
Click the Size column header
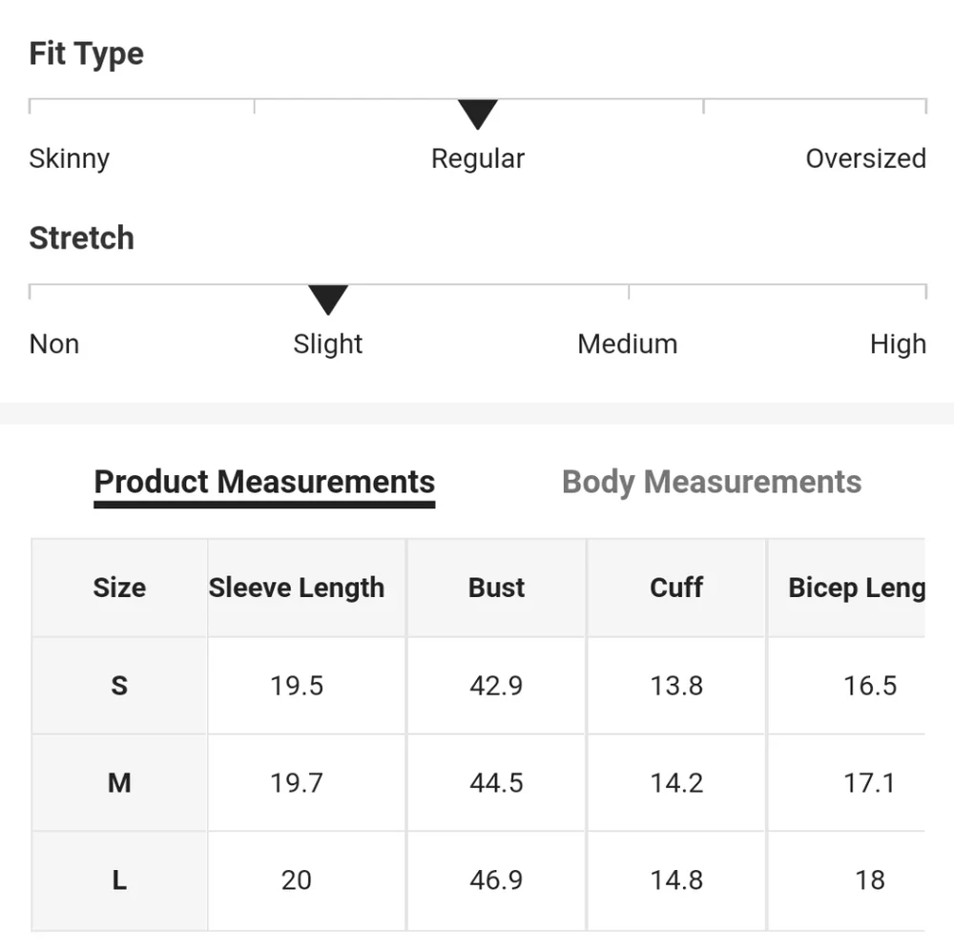tap(119, 588)
